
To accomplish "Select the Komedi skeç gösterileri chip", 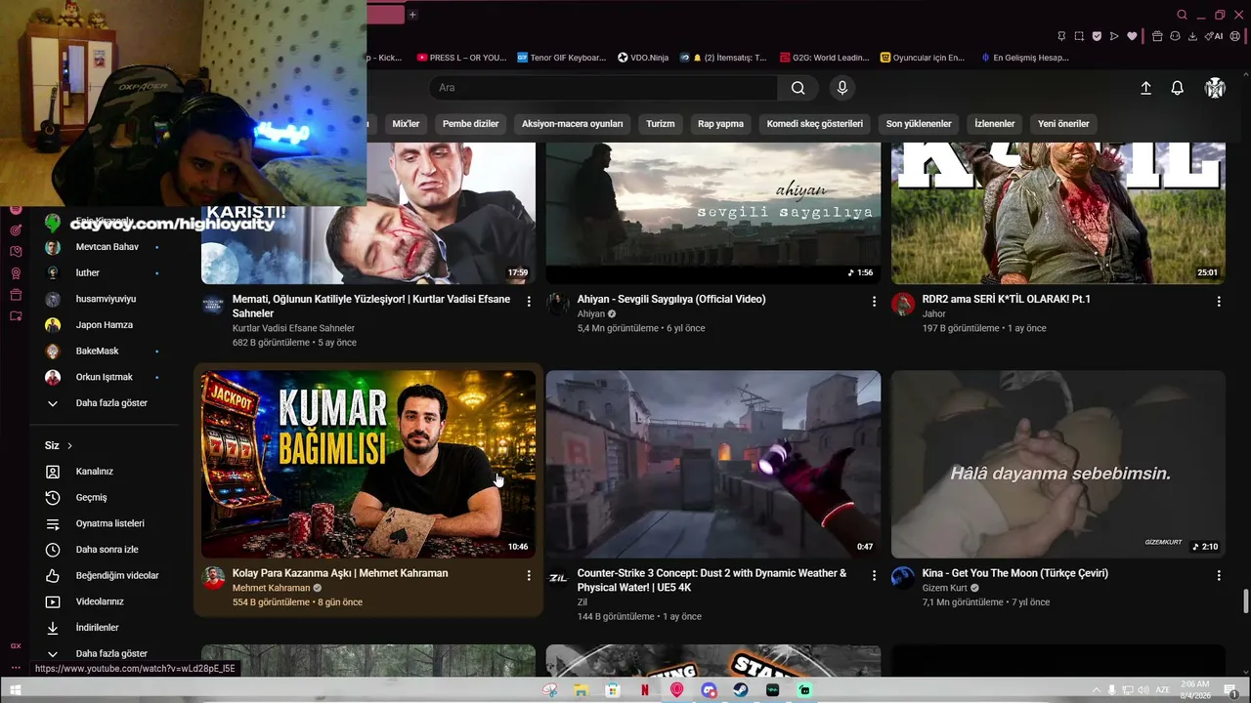I will pos(815,124).
